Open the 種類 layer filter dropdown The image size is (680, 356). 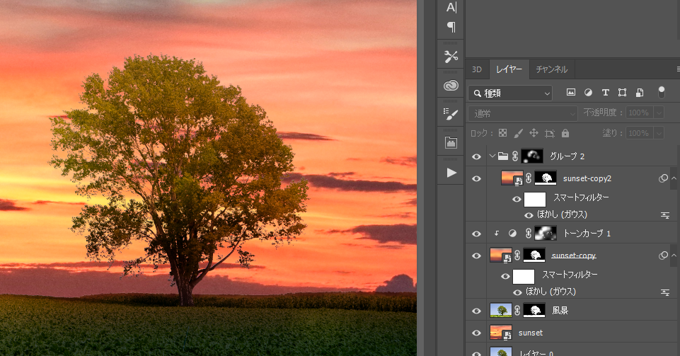tap(509, 93)
